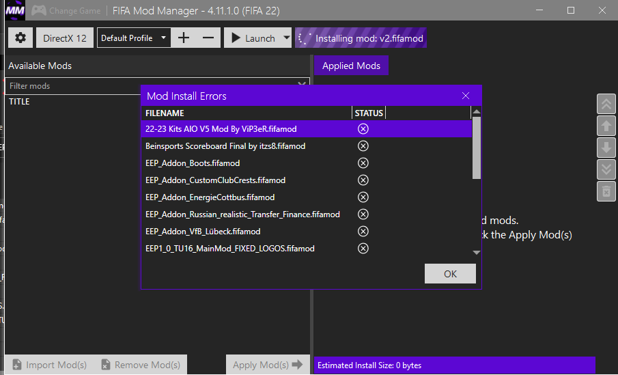The image size is (618, 375).
Task: Add a new profile with plus button
Action: [184, 38]
